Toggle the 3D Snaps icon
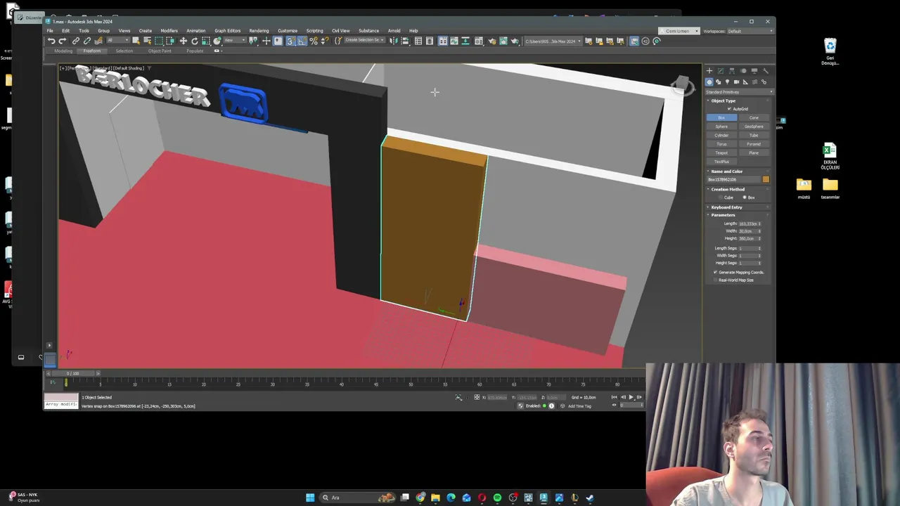This screenshot has width=900, height=506. tap(290, 41)
